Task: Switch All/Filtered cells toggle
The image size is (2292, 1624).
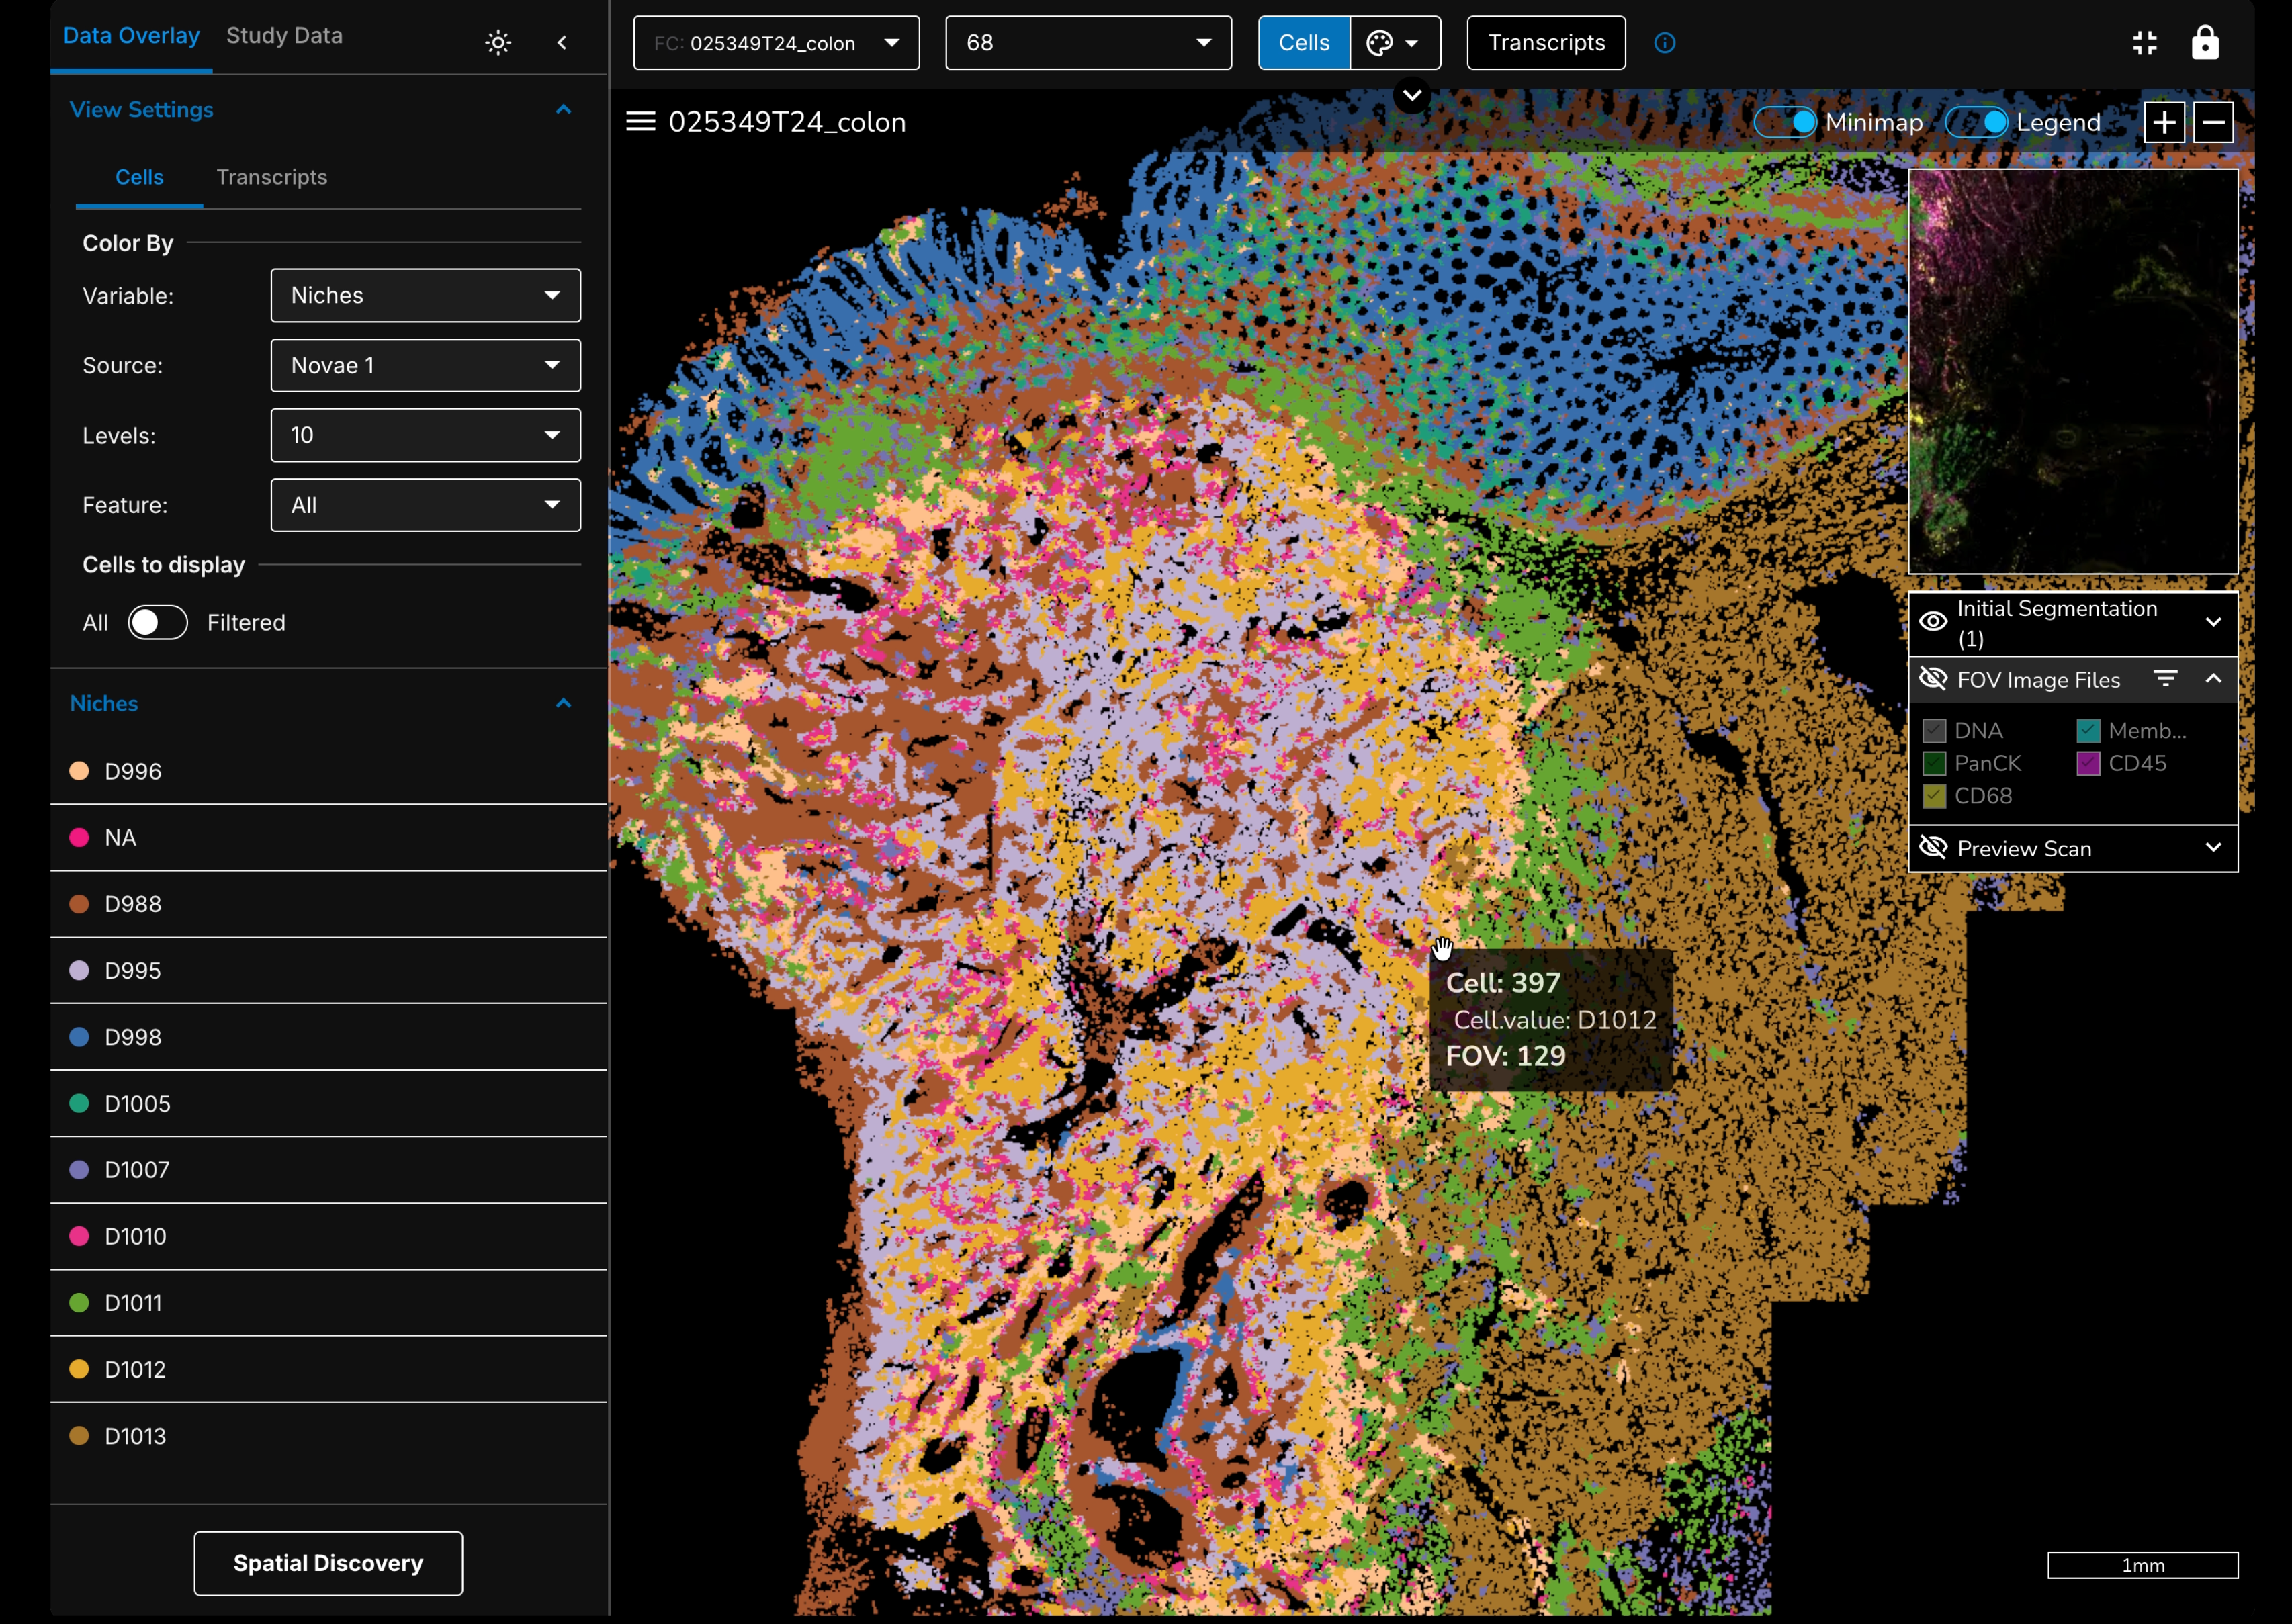Action: click(x=157, y=622)
